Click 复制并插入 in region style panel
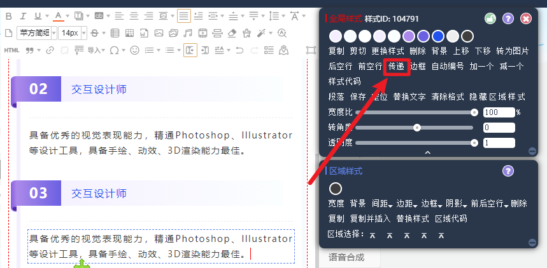Image resolution: width=547 pixels, height=268 pixels. [x=371, y=219]
